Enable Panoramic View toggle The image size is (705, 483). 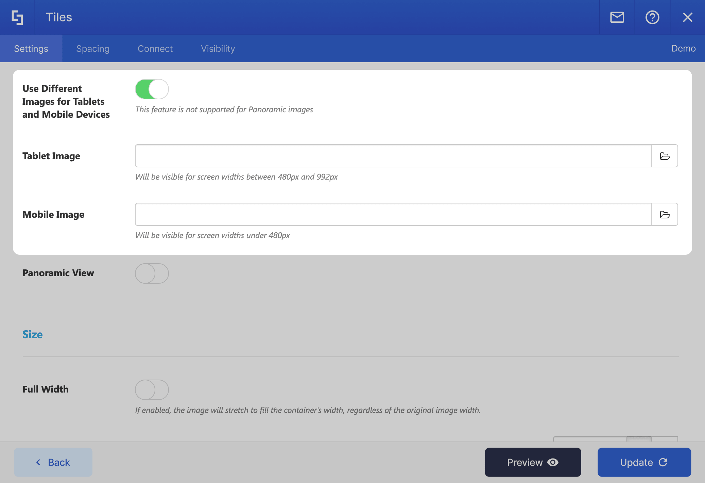152,273
